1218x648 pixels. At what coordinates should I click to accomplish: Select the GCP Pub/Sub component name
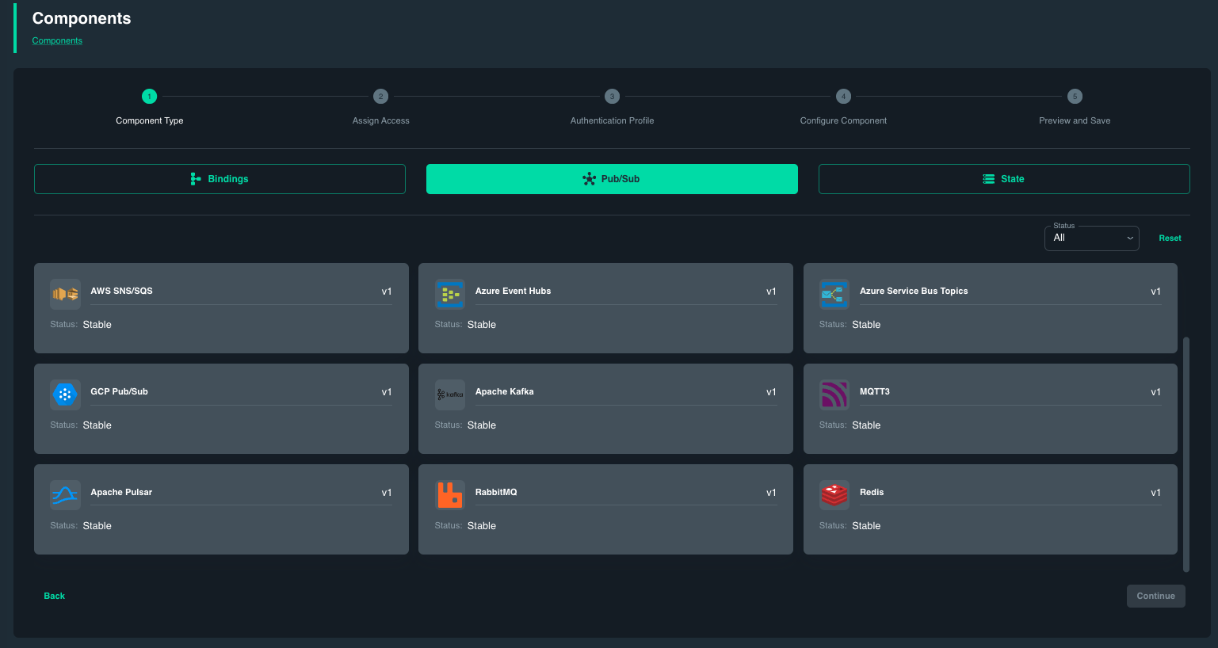click(119, 391)
